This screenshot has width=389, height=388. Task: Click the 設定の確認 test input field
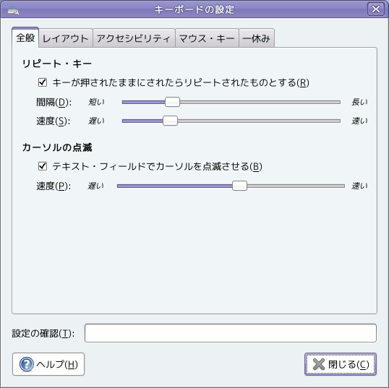(231, 333)
